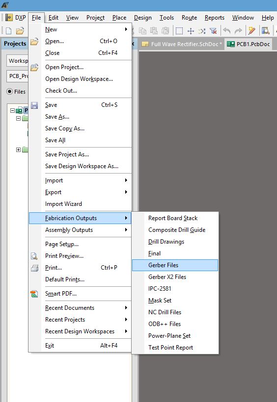The image size is (277, 402).
Task: Click the Smart PDF icon in menu
Action: point(34,294)
